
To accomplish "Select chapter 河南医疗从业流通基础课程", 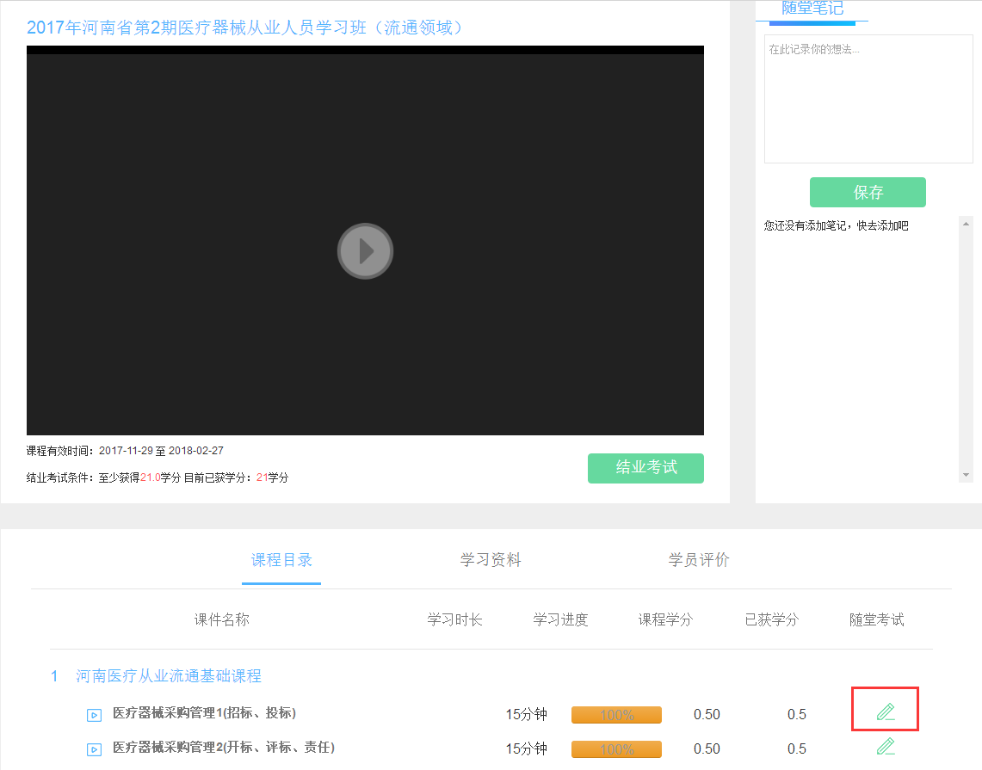I will click(x=169, y=676).
